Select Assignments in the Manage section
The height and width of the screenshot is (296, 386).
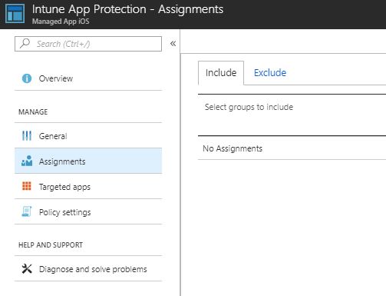pos(88,161)
